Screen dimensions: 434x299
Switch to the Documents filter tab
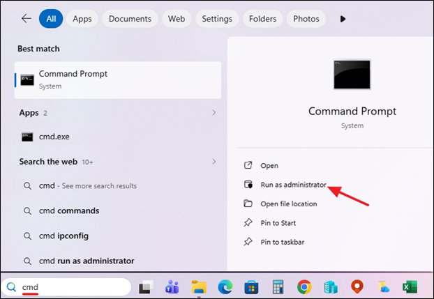click(130, 19)
